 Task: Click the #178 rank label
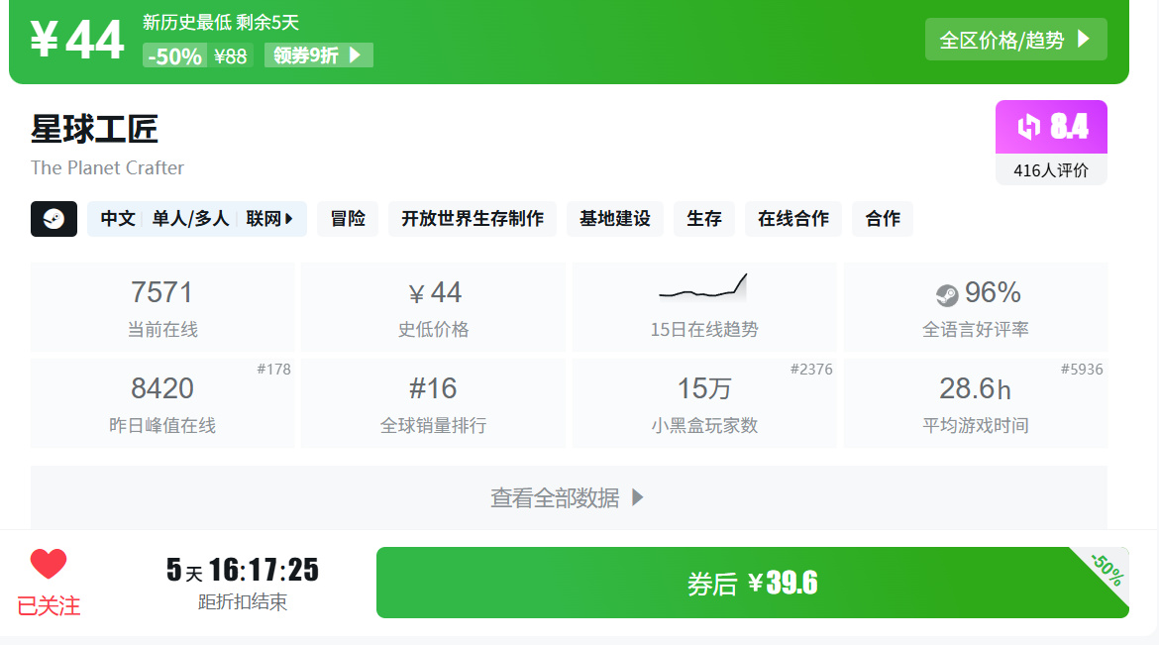click(x=273, y=370)
